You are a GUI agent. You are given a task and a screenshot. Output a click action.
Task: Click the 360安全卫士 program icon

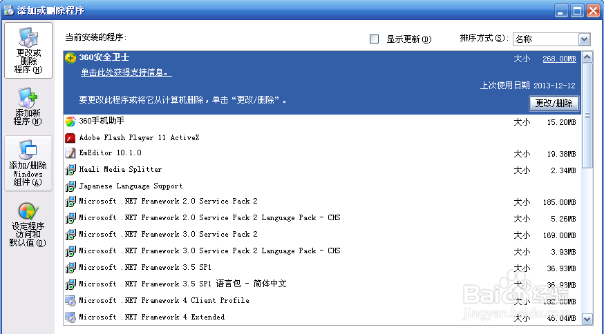point(70,58)
